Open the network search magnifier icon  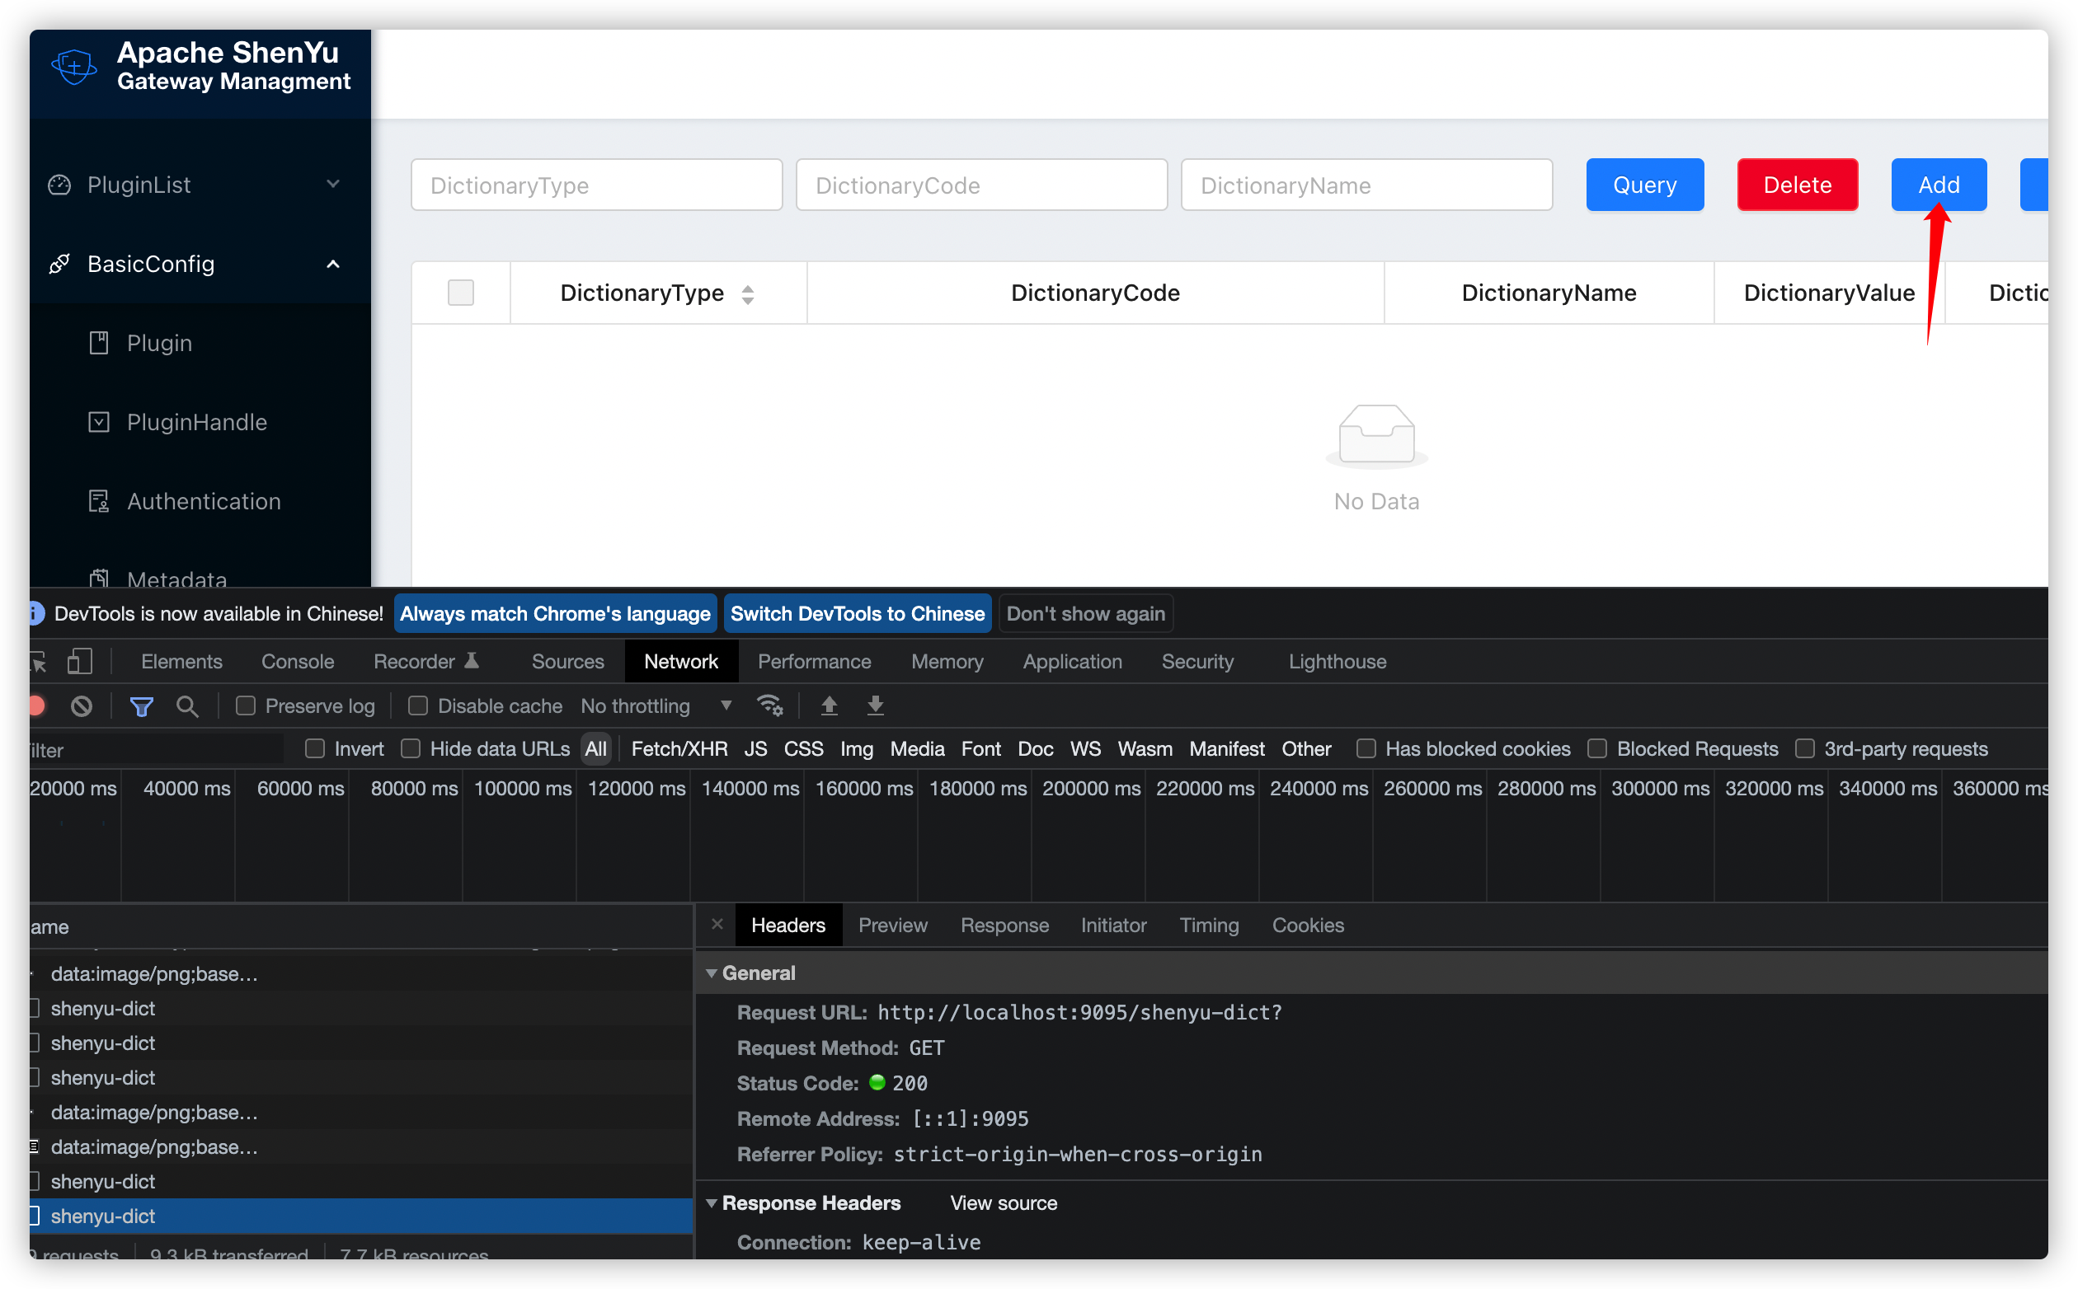click(x=186, y=705)
